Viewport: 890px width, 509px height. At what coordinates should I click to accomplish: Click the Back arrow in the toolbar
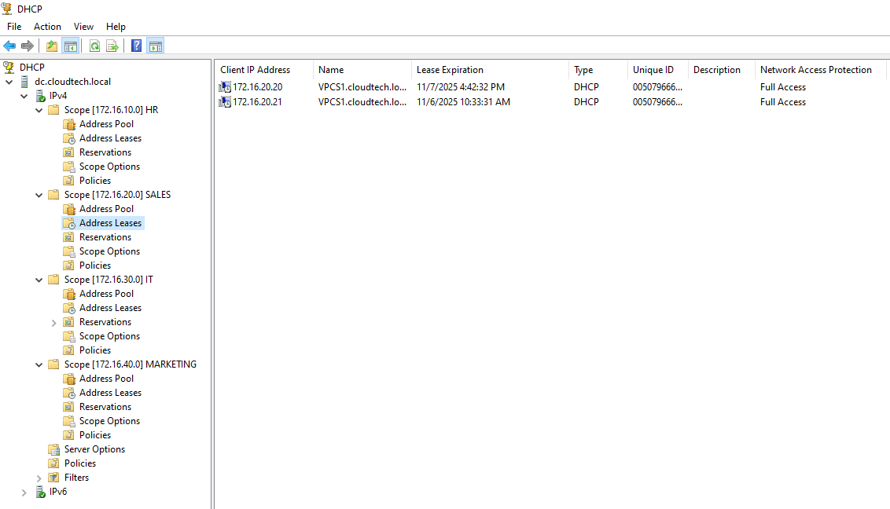[x=9, y=46]
